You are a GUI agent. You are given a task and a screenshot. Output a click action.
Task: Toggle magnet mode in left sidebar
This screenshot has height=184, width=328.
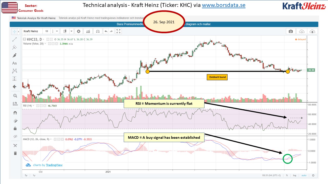15,113
